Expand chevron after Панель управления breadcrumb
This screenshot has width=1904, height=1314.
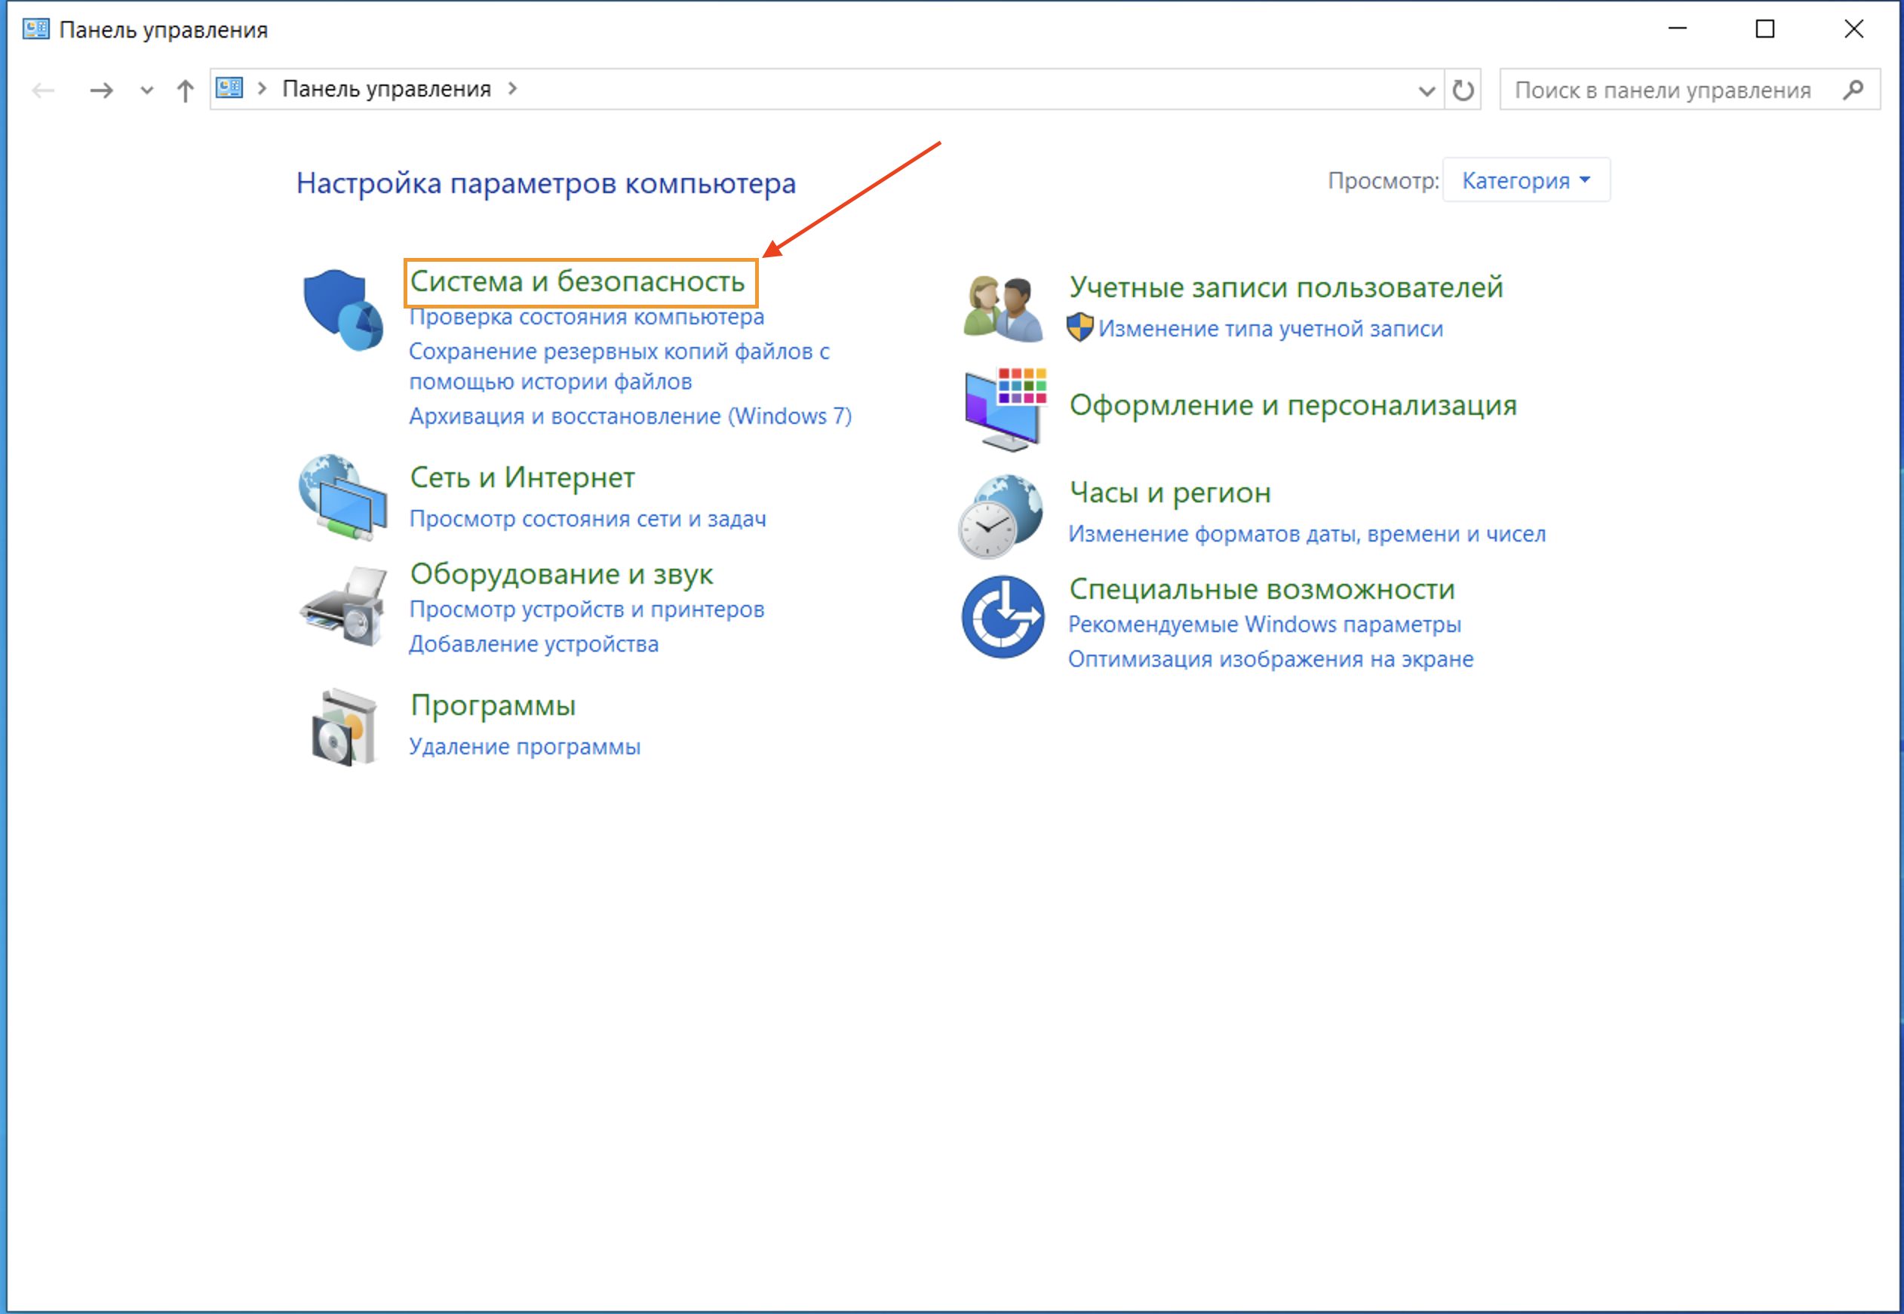coord(513,88)
